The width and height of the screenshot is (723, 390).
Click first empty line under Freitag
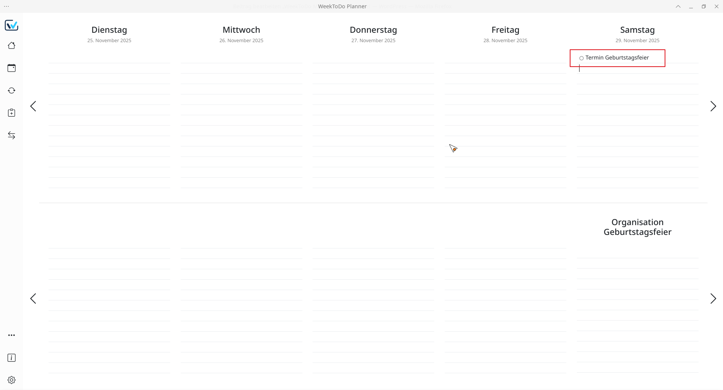coord(505,58)
